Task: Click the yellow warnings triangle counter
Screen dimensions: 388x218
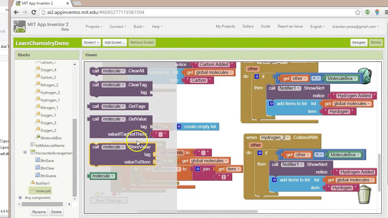Action: (98, 193)
